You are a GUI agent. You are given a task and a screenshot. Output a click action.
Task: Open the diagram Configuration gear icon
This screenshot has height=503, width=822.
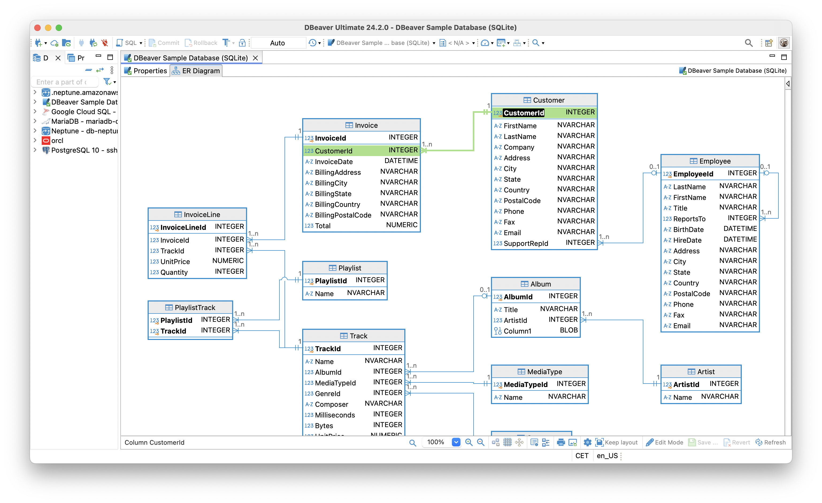coord(587,442)
